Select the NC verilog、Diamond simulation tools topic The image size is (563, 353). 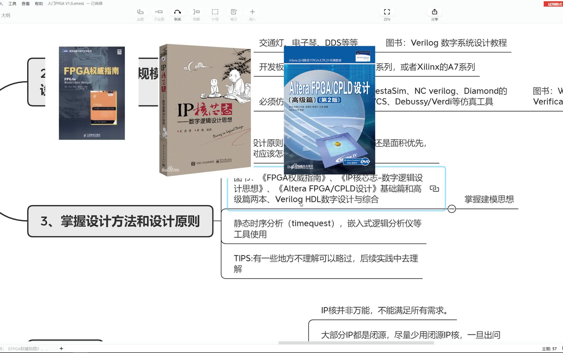[x=441, y=96]
